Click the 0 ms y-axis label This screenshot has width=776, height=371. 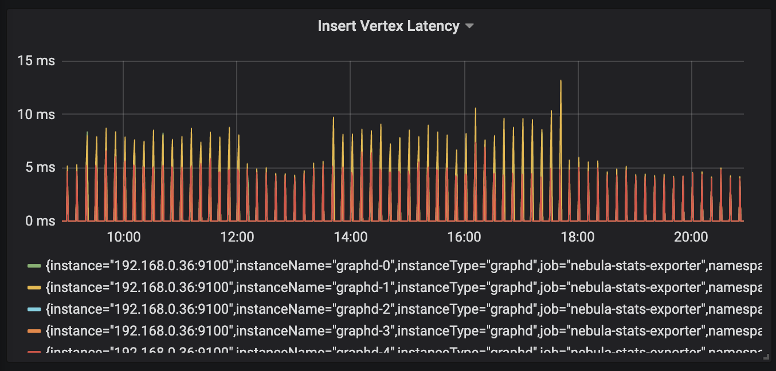click(x=40, y=221)
